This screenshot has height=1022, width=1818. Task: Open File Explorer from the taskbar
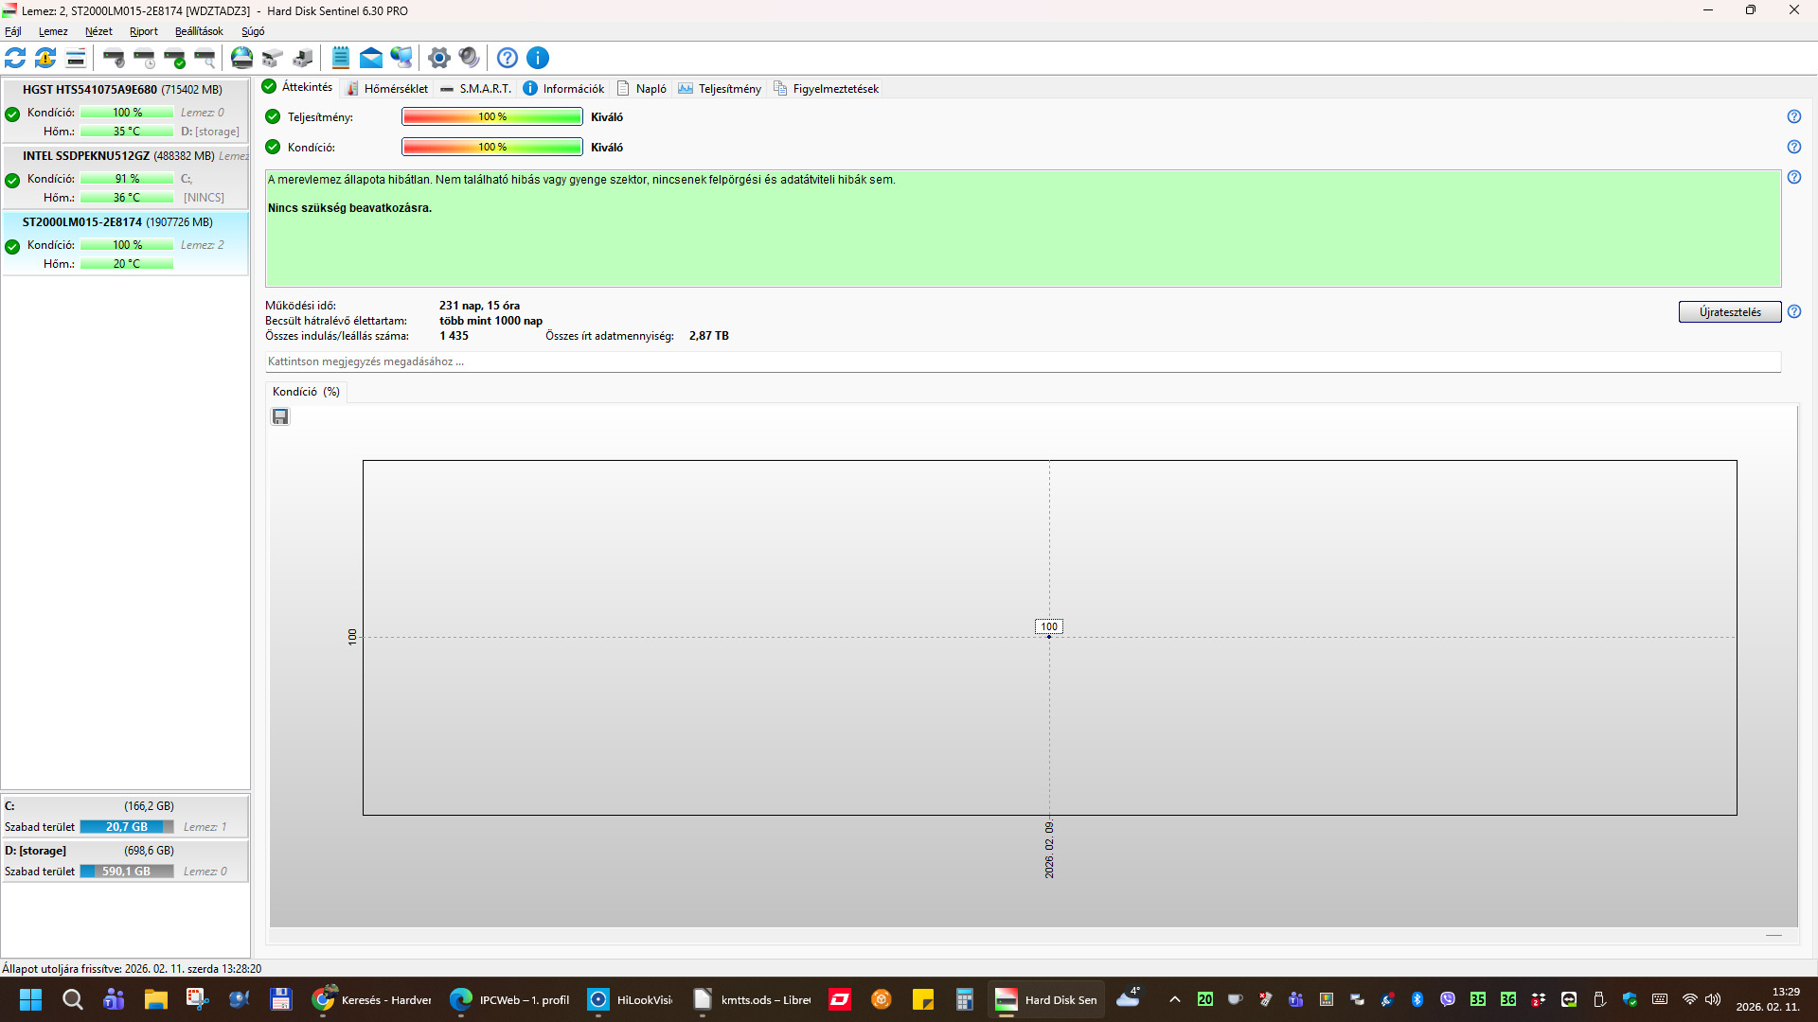155,999
